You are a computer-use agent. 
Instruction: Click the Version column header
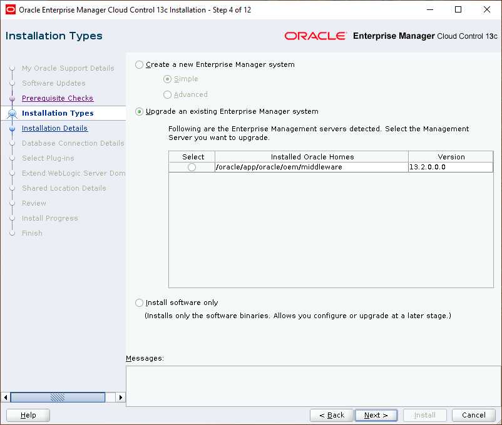click(451, 157)
